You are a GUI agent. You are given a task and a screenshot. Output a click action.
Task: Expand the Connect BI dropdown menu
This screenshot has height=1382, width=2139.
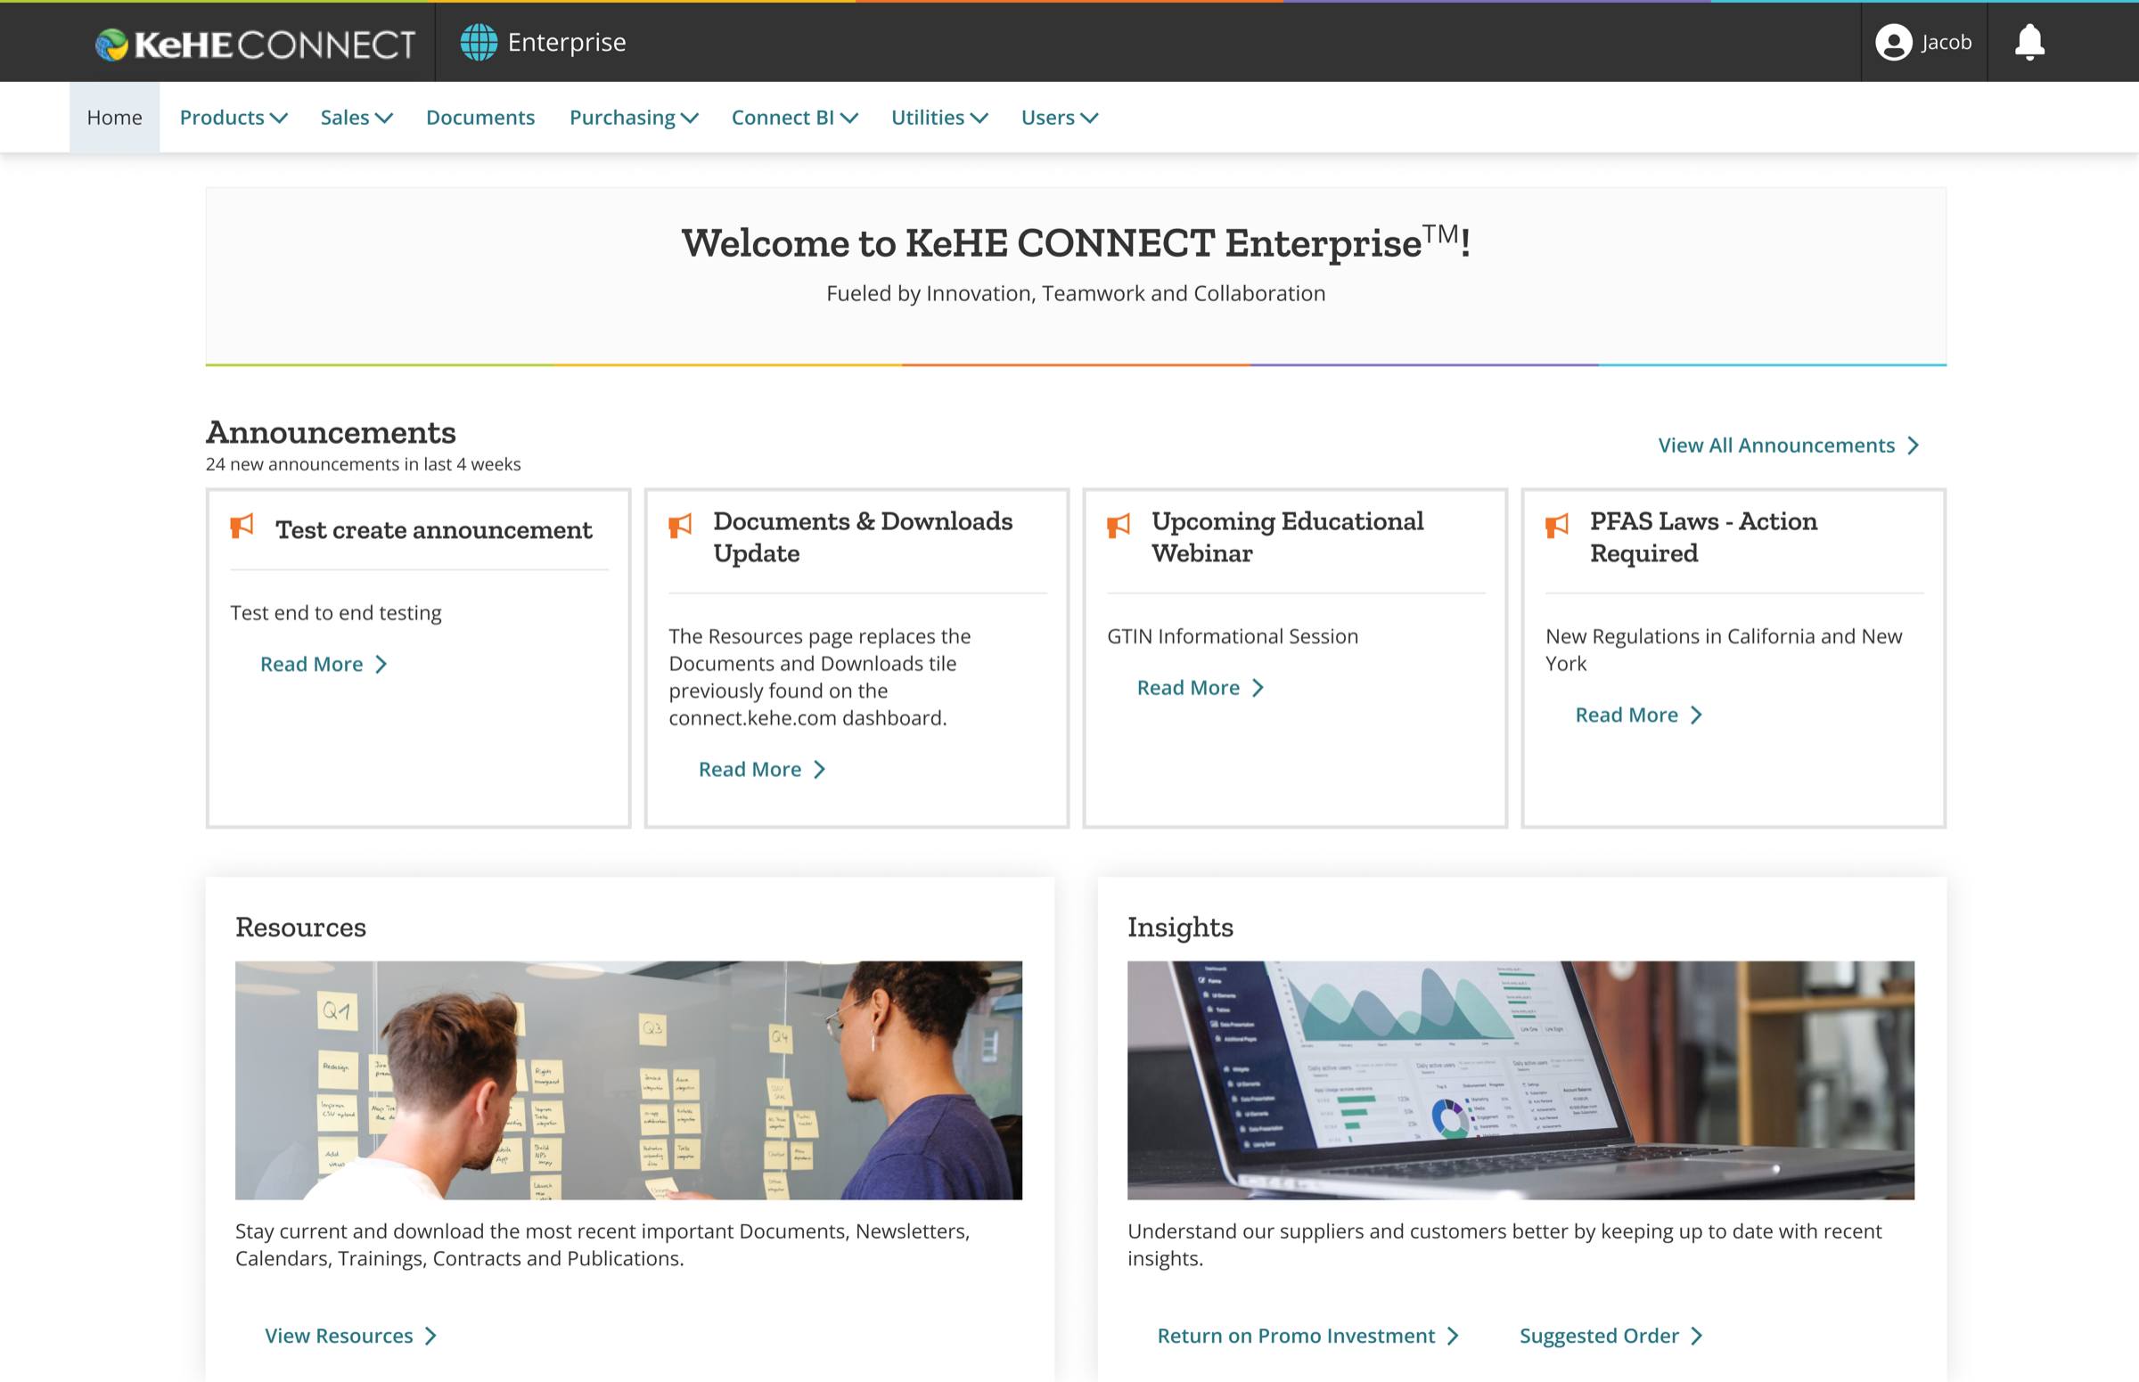(x=794, y=118)
